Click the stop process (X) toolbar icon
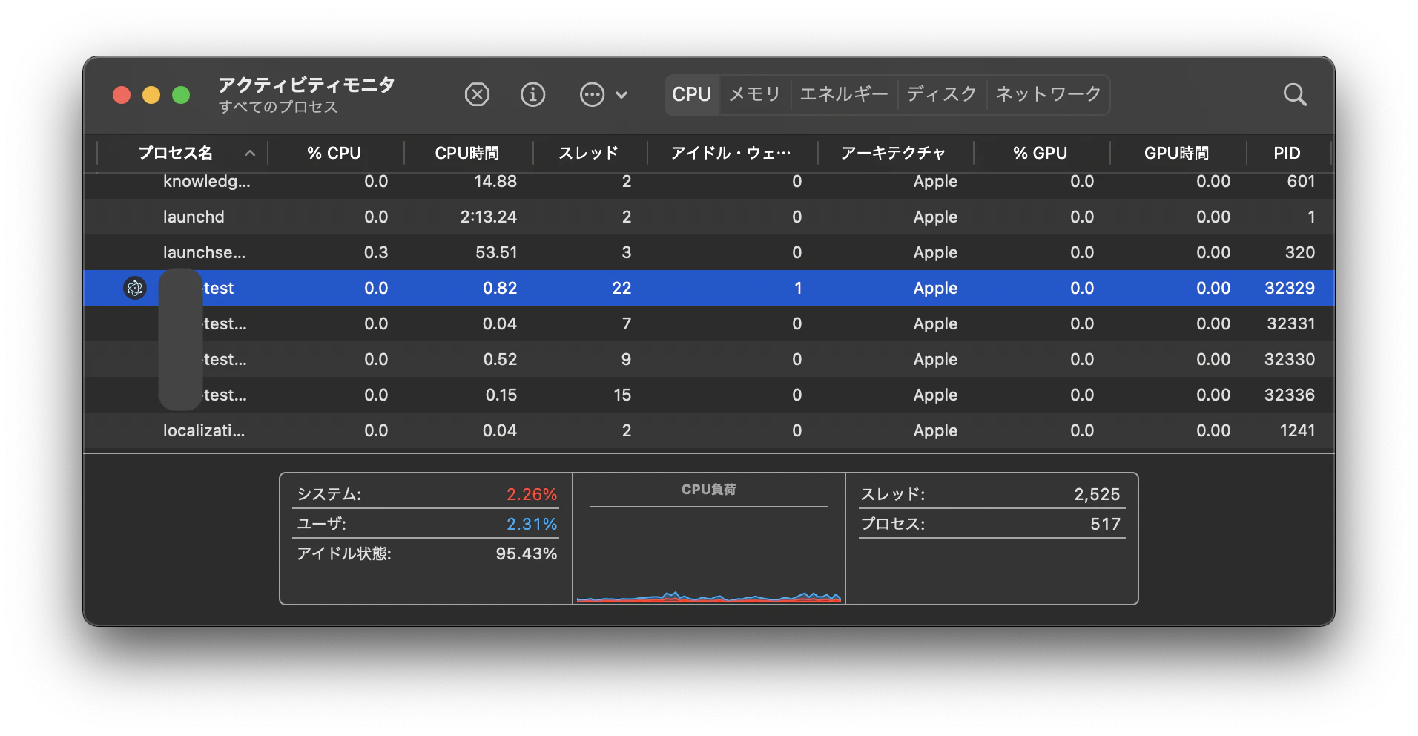1418x736 pixels. [x=477, y=94]
